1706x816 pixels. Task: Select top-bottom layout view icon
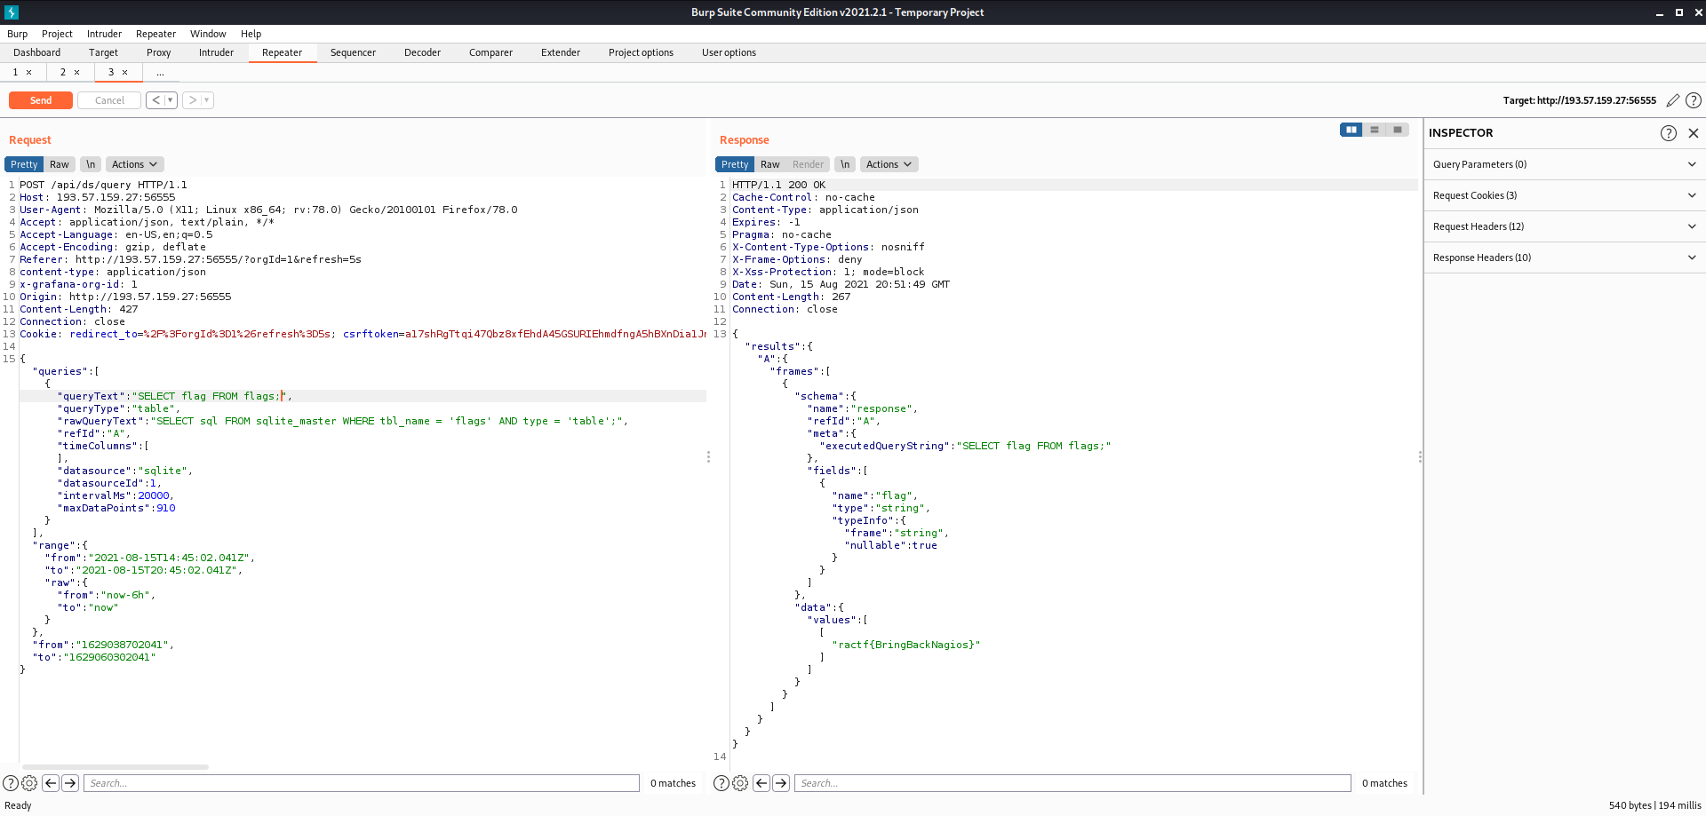pyautogui.click(x=1375, y=130)
